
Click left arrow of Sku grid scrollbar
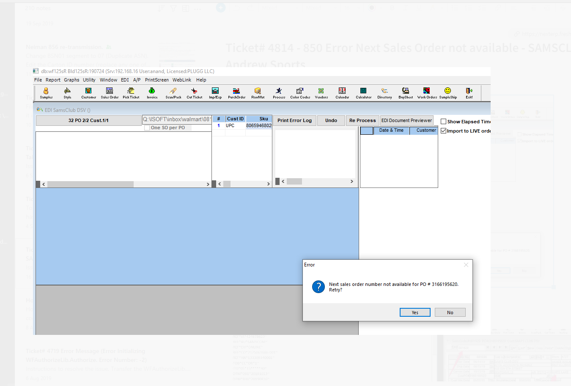(220, 184)
